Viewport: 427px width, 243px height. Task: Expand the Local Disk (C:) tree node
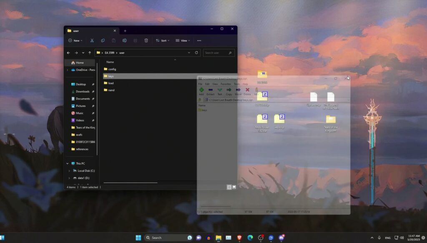(x=69, y=171)
